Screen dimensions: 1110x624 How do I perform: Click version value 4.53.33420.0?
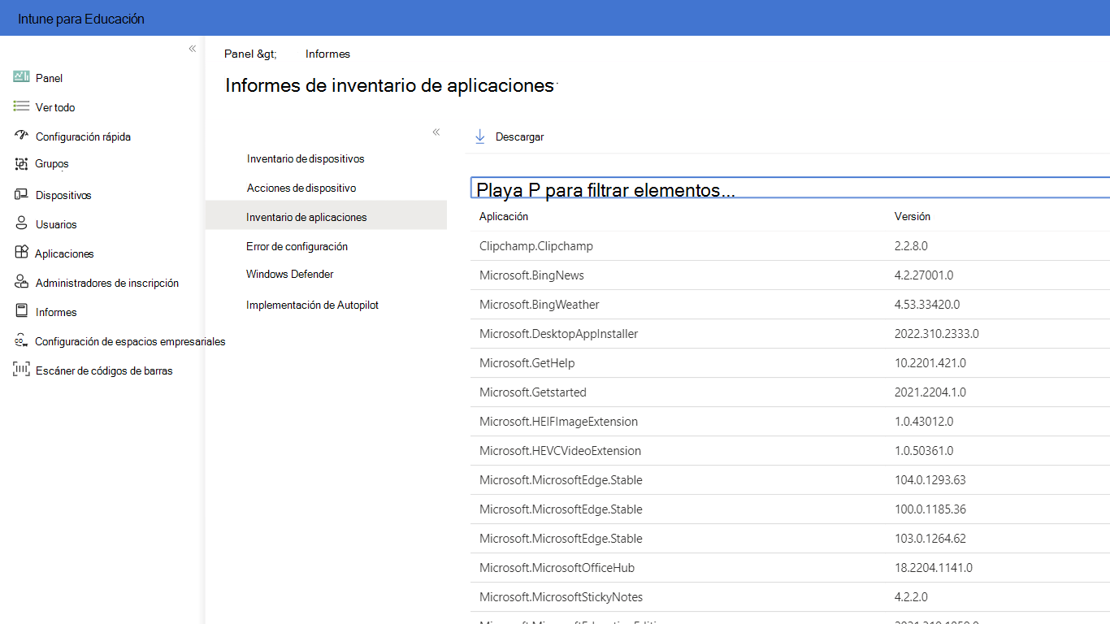pos(927,304)
